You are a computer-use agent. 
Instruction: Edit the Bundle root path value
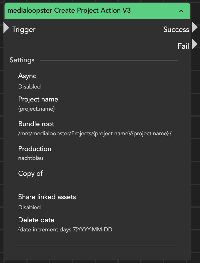click(98, 133)
